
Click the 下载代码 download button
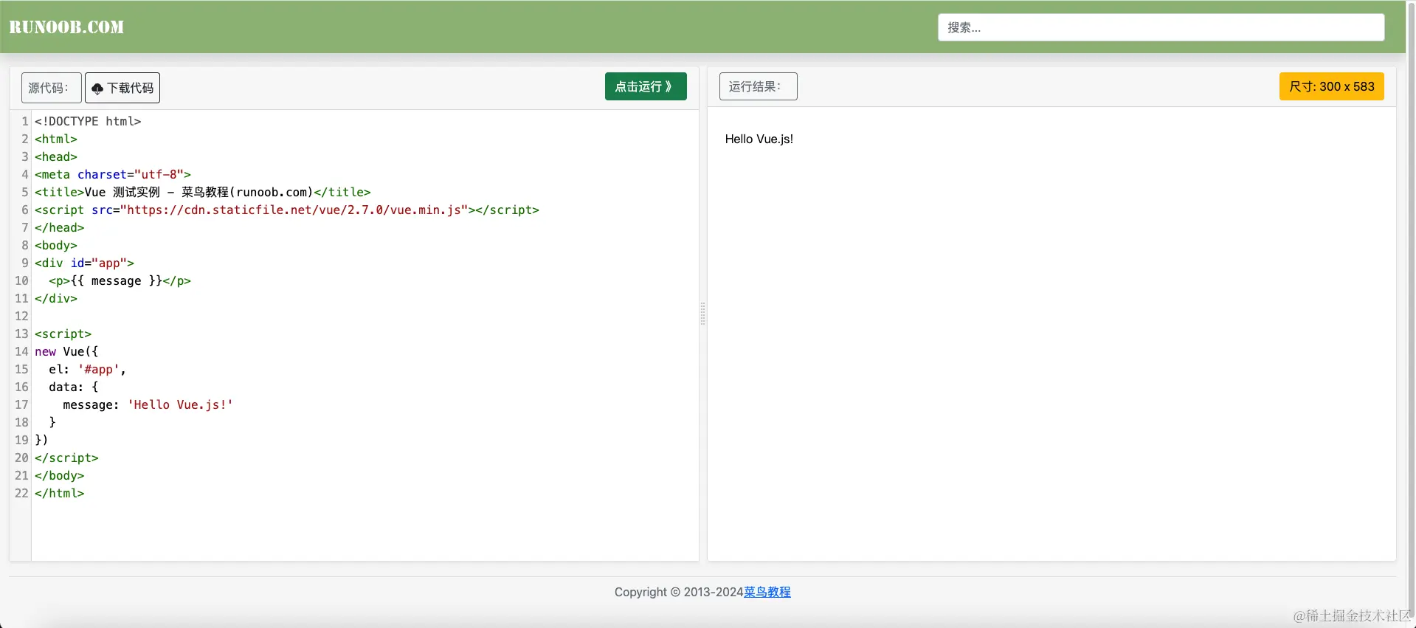point(122,88)
